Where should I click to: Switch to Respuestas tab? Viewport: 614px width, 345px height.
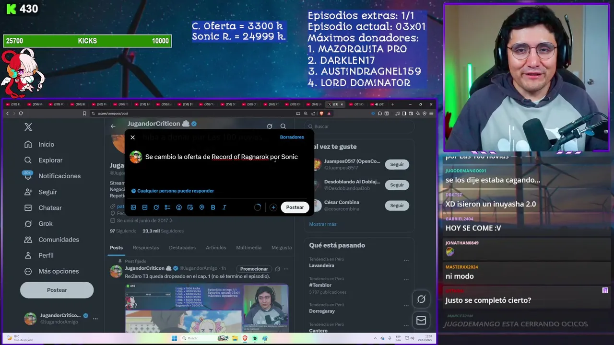pyautogui.click(x=146, y=248)
